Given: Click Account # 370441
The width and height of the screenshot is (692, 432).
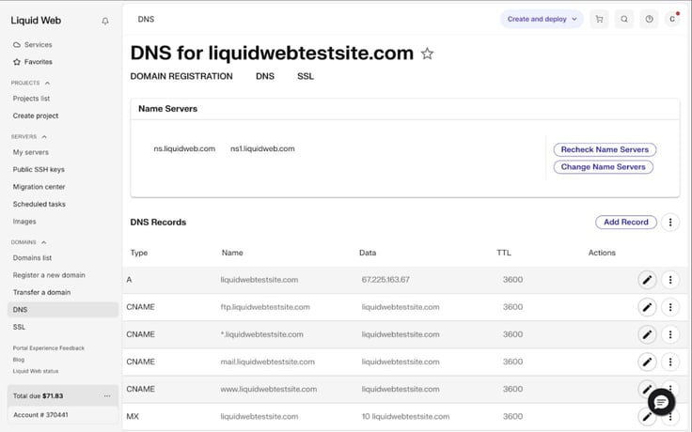Looking at the screenshot, I should [40, 415].
